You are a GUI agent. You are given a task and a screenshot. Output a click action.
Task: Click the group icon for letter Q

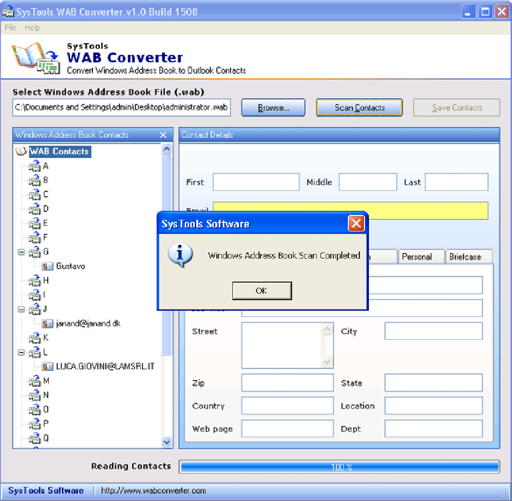pyautogui.click(x=35, y=439)
